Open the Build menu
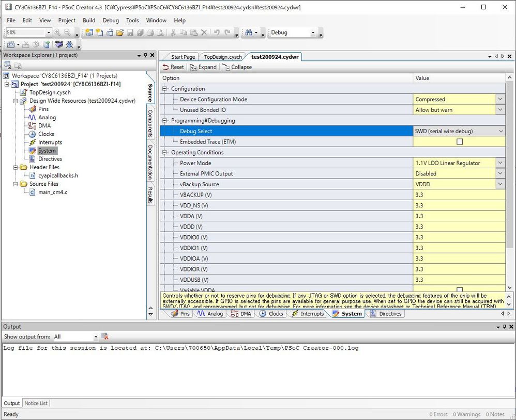 pos(89,21)
